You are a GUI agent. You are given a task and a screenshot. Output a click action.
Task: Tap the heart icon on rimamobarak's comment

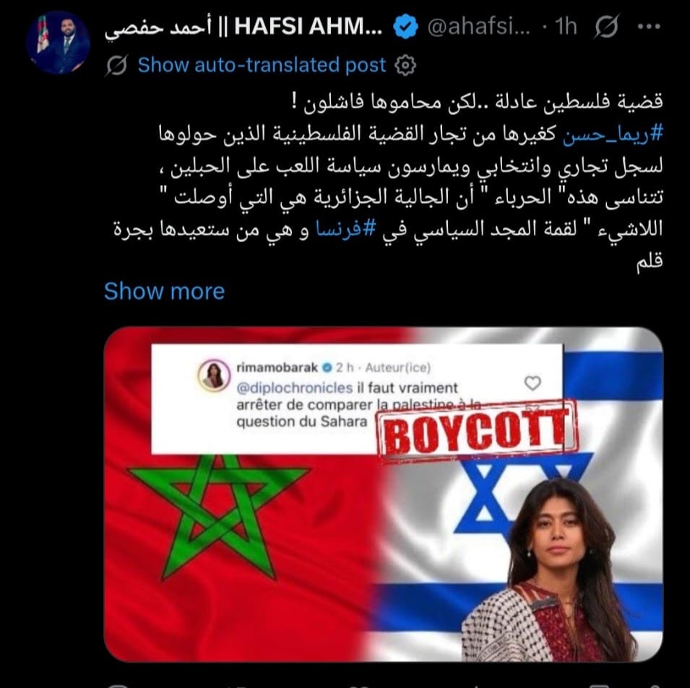(532, 383)
